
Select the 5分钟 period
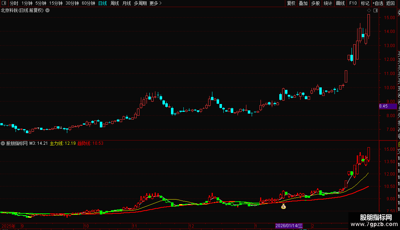coord(41,3)
